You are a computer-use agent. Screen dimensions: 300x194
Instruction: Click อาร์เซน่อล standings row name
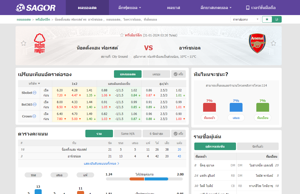point(74,156)
